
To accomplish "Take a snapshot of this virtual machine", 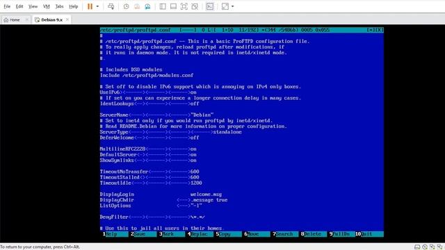I will coord(127,6).
